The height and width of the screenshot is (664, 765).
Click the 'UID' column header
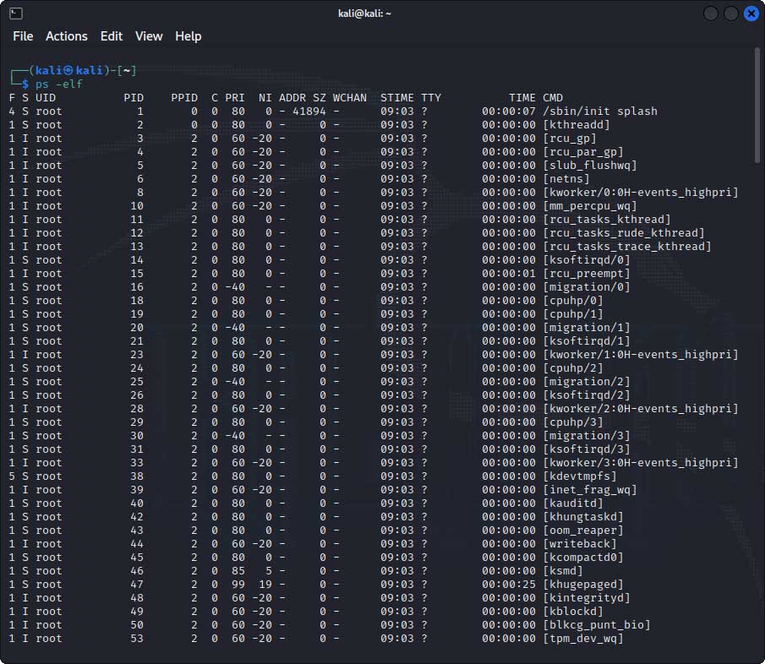[46, 98]
